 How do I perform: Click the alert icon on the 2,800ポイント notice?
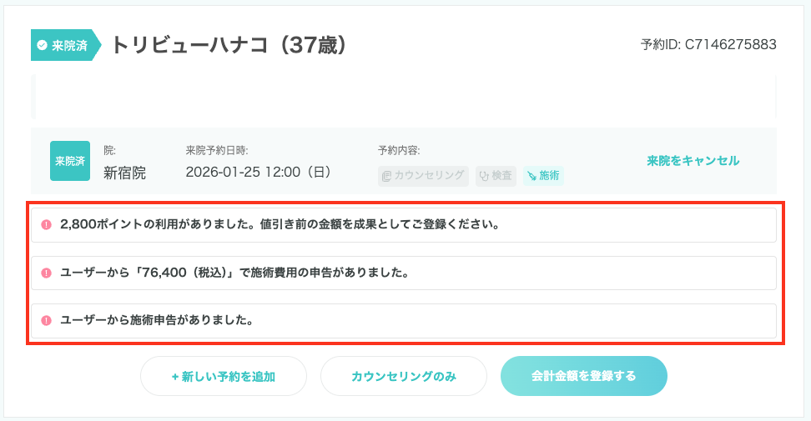pyautogui.click(x=46, y=225)
